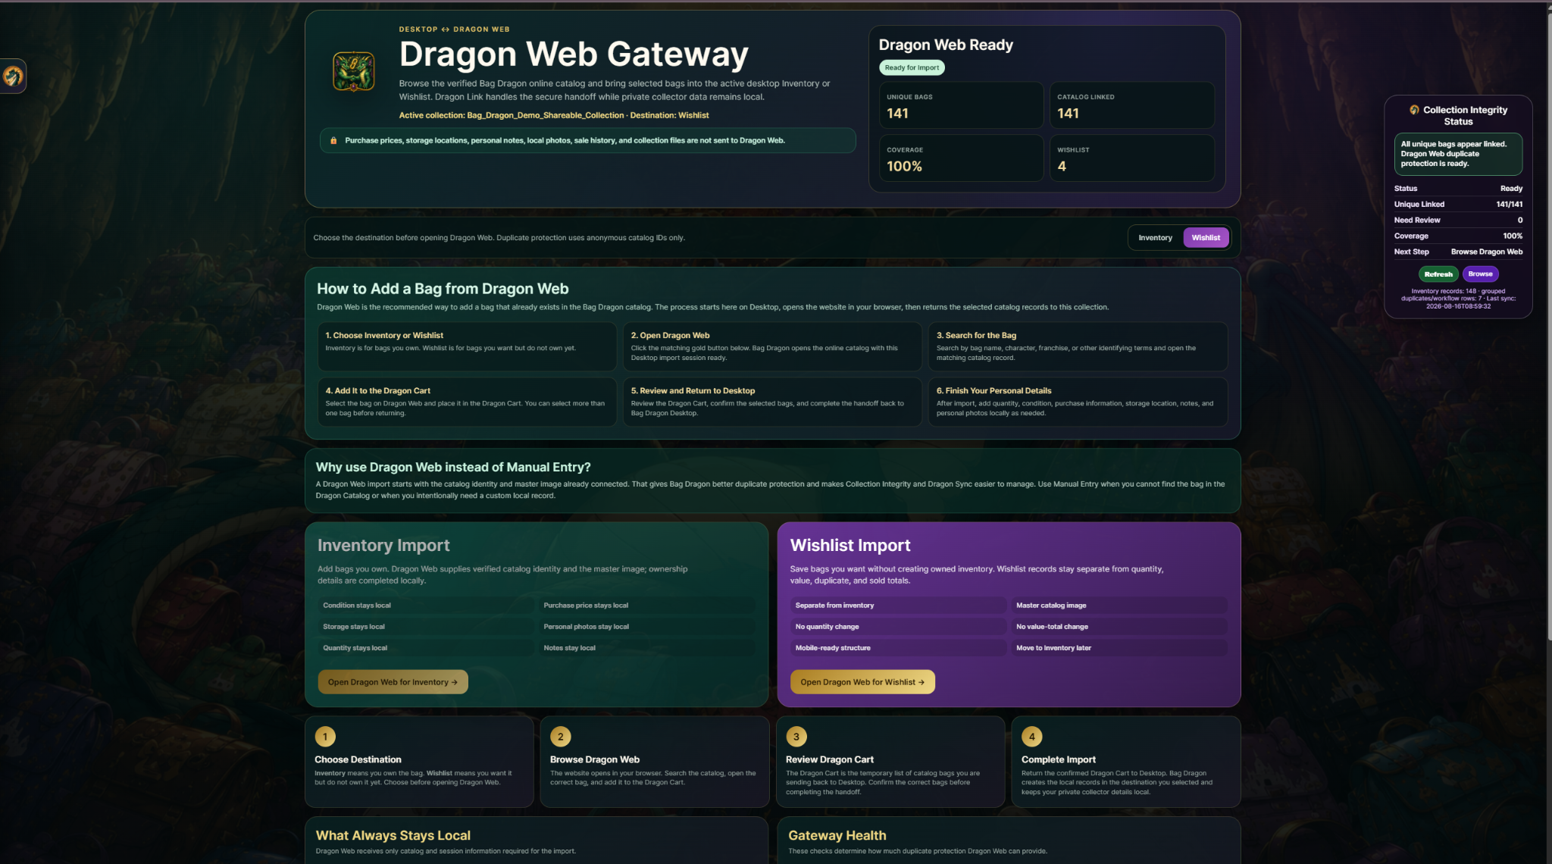
Task: Select the Wishlist destination toggle
Action: (x=1206, y=238)
